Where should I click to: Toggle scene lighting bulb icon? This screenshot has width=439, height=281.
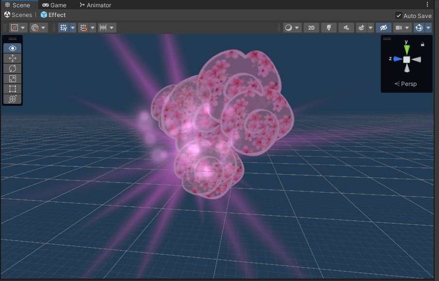click(329, 28)
